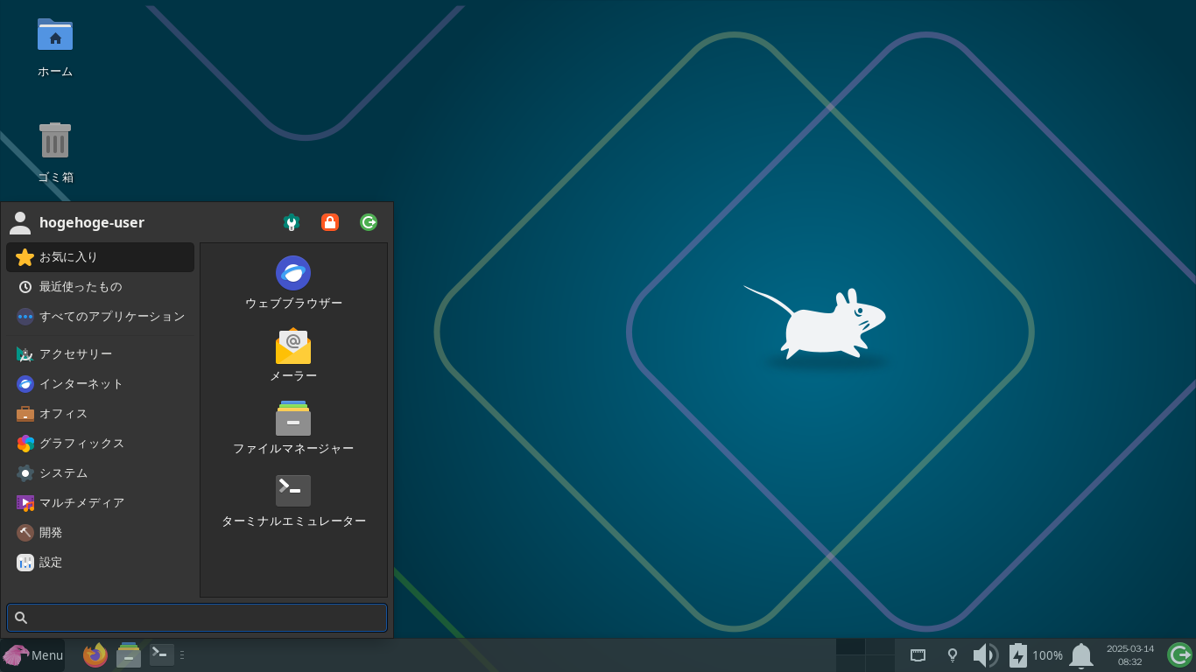
Task: Click the green log out icon in menu header
Action: [369, 222]
